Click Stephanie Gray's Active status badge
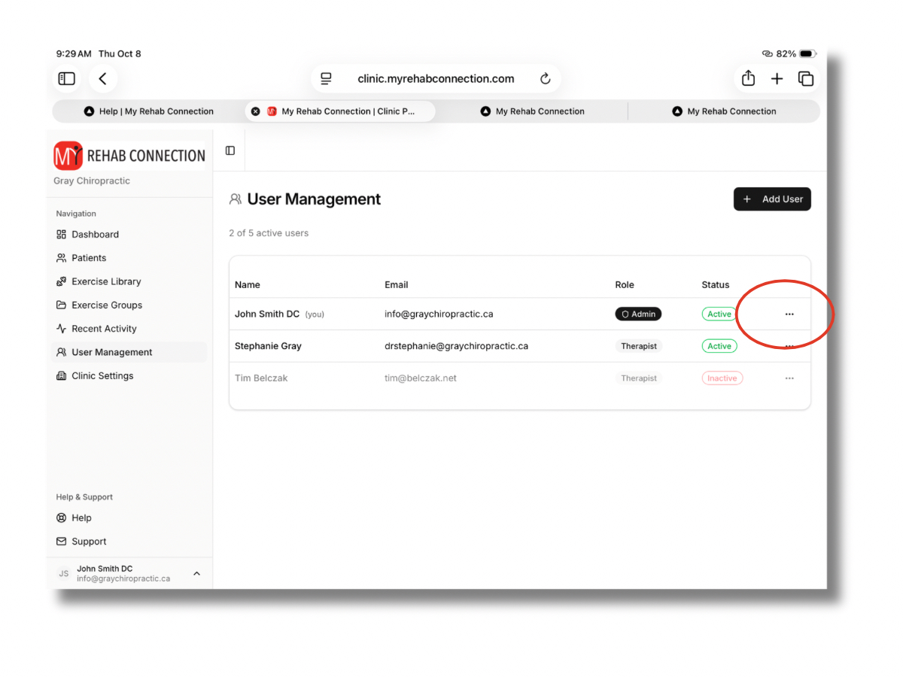Image resolution: width=903 pixels, height=677 pixels. click(x=719, y=346)
